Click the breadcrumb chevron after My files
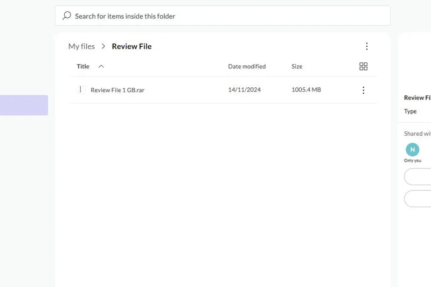This screenshot has width=431, height=287. [103, 46]
